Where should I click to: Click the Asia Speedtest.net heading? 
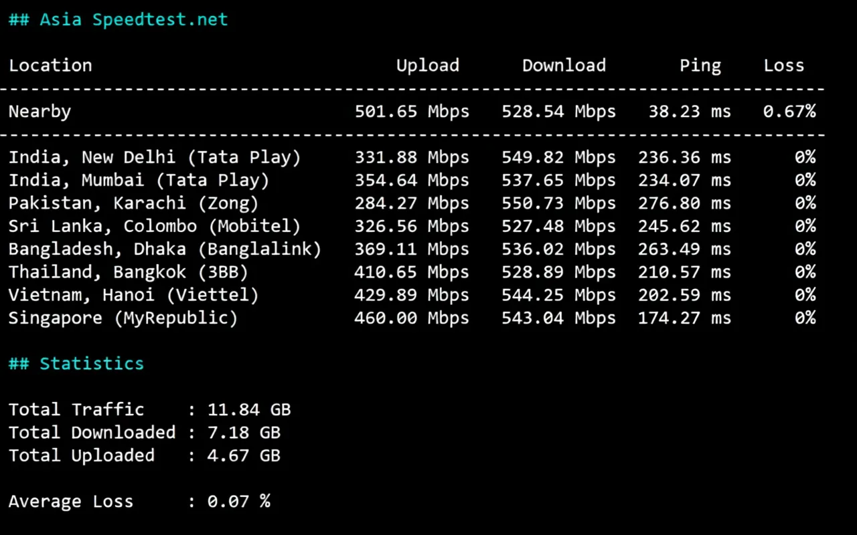coord(118,19)
